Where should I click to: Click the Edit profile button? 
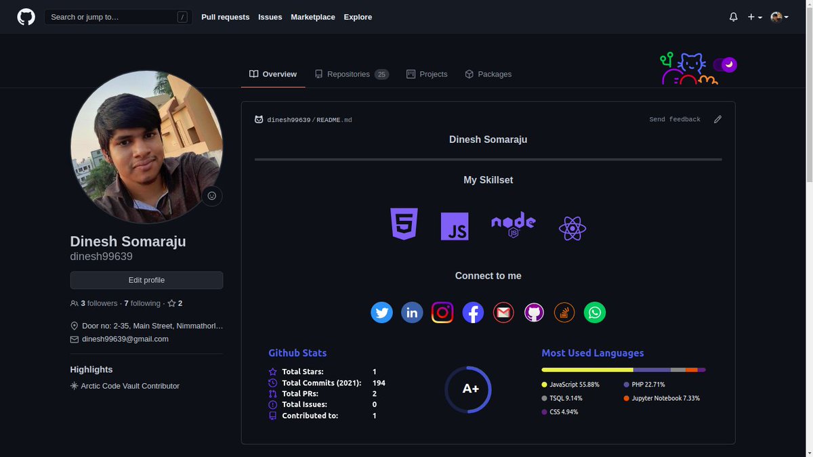(146, 280)
